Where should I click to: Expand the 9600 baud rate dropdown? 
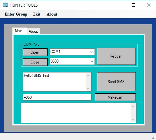(x=72, y=61)
